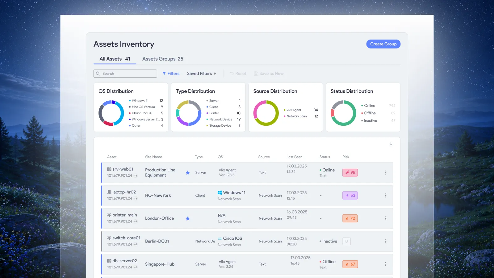Click the Filters funnel icon
Viewport: 494px width, 278px height.
click(164, 74)
